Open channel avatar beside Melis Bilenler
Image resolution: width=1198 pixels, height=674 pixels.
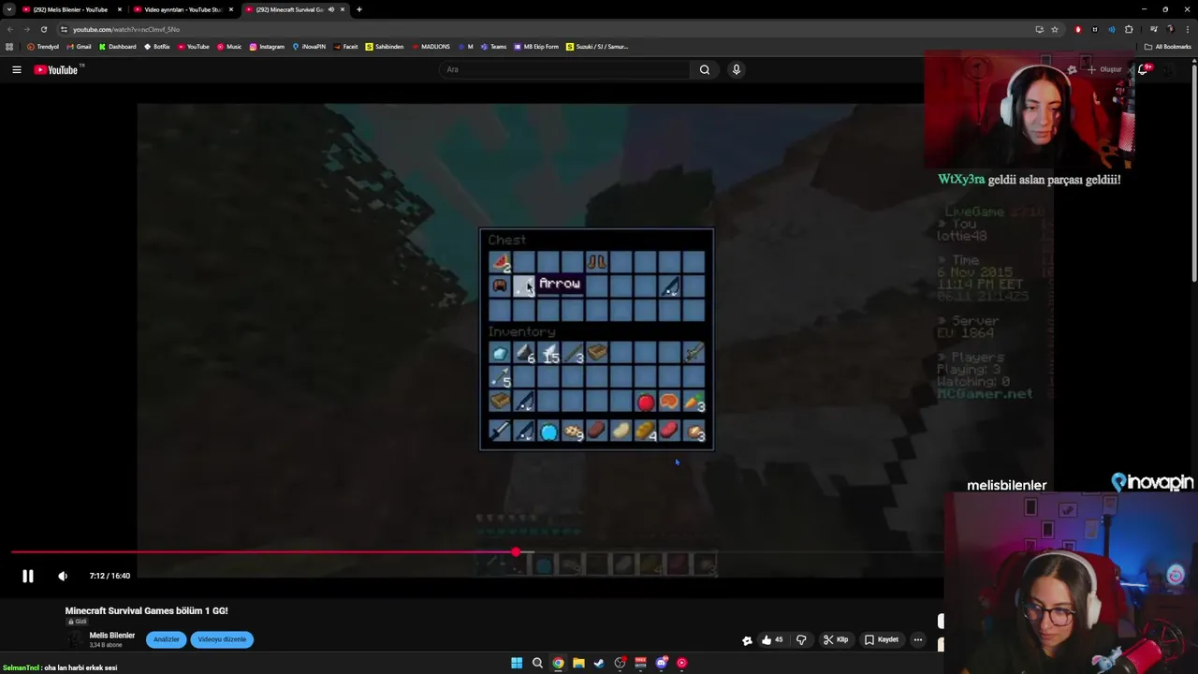click(x=75, y=639)
